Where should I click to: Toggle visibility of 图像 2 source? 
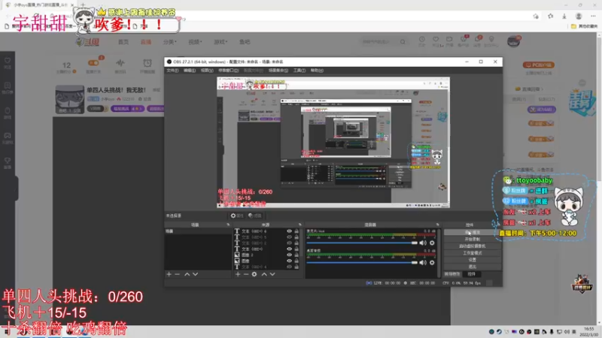coord(289,255)
